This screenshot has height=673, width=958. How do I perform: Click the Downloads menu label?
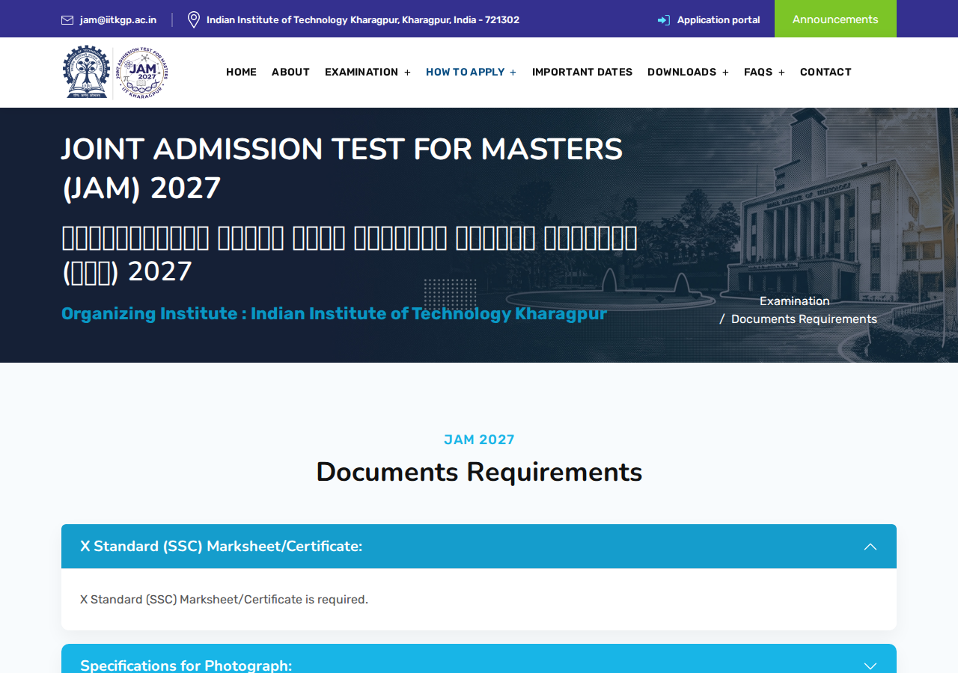(682, 72)
